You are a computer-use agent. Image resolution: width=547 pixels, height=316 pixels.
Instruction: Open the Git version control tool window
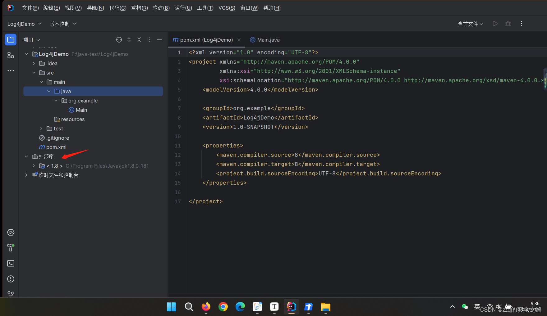tap(11, 294)
